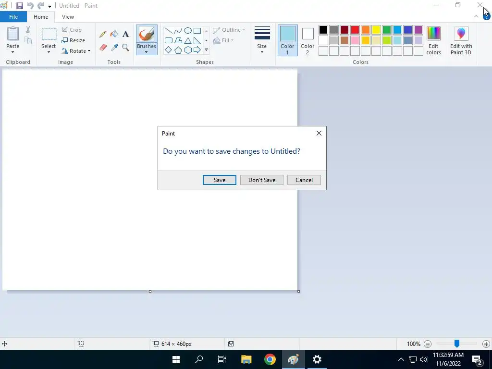
Task: Launch Google Chrome from the taskbar
Action: click(270, 359)
